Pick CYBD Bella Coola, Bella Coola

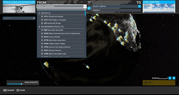(61, 54)
